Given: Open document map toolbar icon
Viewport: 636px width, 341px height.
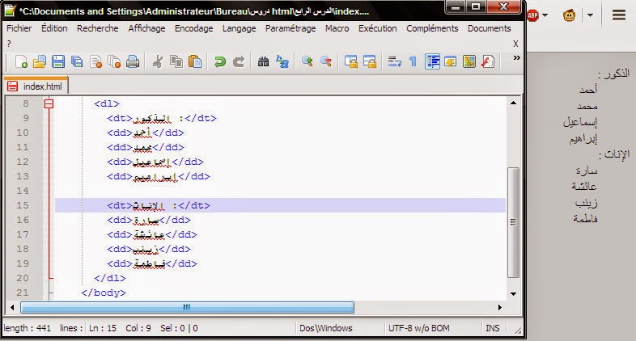Looking at the screenshot, I should tap(469, 61).
